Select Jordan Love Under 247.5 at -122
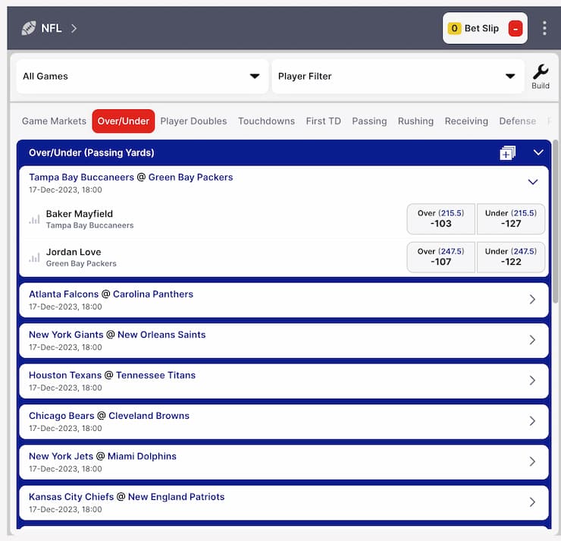Screen dimensions: 561x541 pos(510,257)
